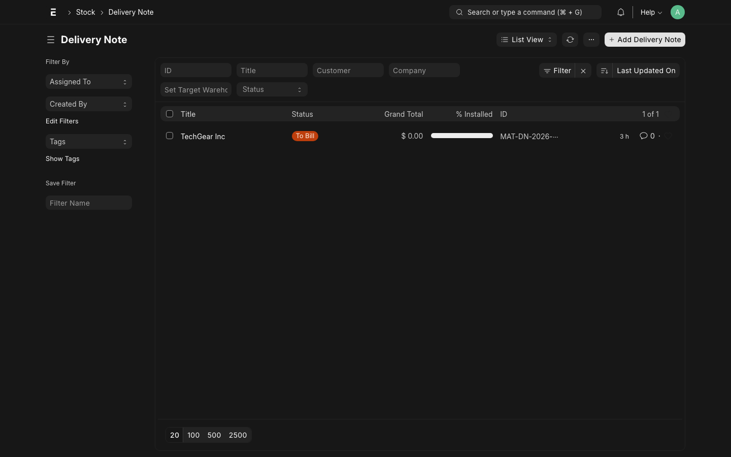Screen dimensions: 731x457
Task: Open the three-dots more options menu
Action: coord(591,40)
